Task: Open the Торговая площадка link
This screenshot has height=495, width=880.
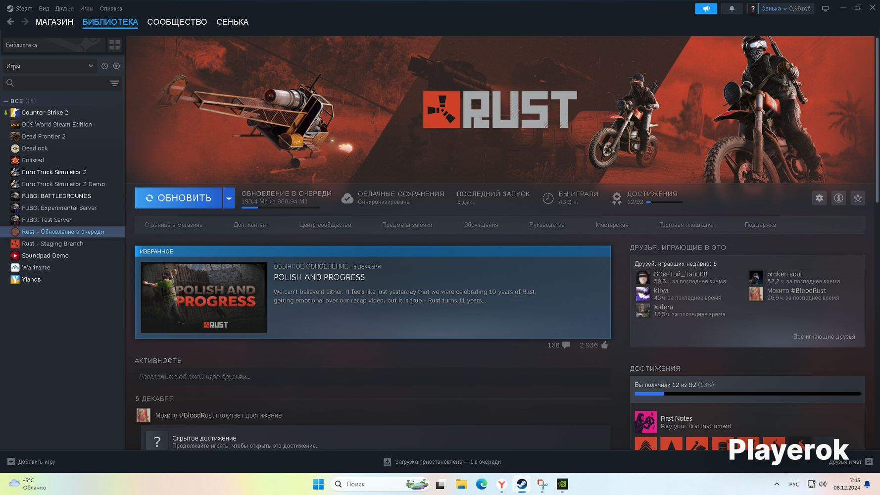Action: 686,225
